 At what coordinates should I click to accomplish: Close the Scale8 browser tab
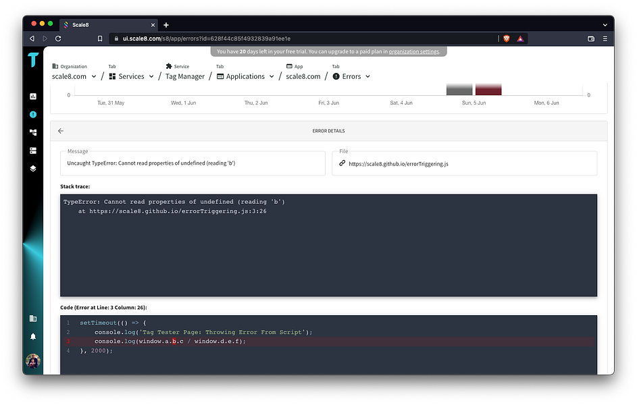(x=153, y=25)
